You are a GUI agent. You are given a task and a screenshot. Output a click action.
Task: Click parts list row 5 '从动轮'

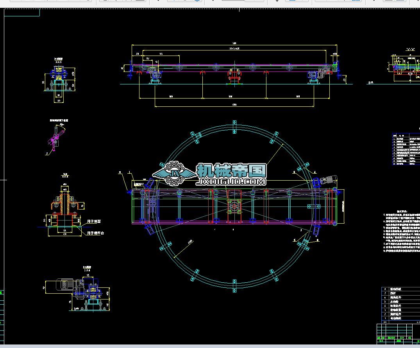pyautogui.click(x=401, y=301)
